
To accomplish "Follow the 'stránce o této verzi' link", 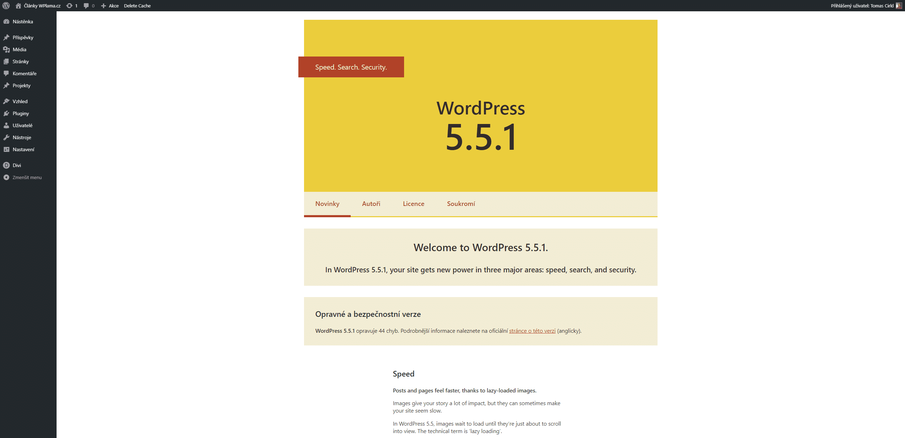I will [532, 331].
